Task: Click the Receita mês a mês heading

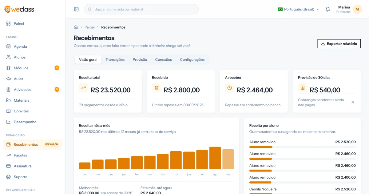Action: tap(94, 126)
